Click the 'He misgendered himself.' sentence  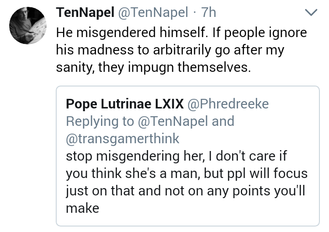132,32
